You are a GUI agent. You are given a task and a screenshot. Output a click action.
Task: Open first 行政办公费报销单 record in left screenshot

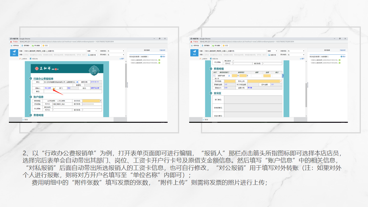point(144,60)
